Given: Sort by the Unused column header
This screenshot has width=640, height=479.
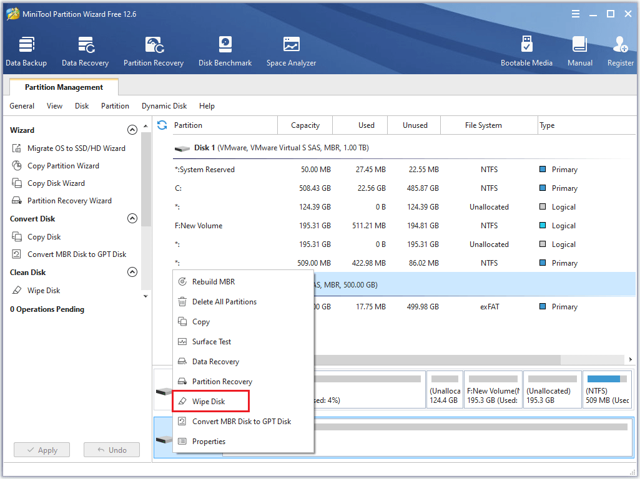Looking at the screenshot, I should coord(414,125).
